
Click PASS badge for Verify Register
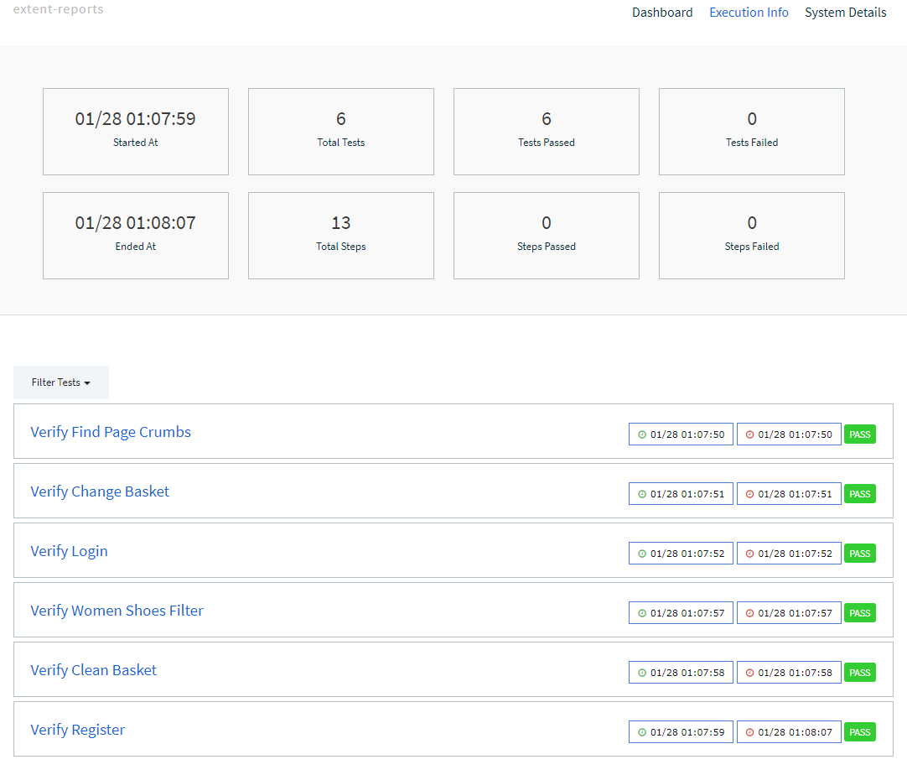[x=859, y=733]
